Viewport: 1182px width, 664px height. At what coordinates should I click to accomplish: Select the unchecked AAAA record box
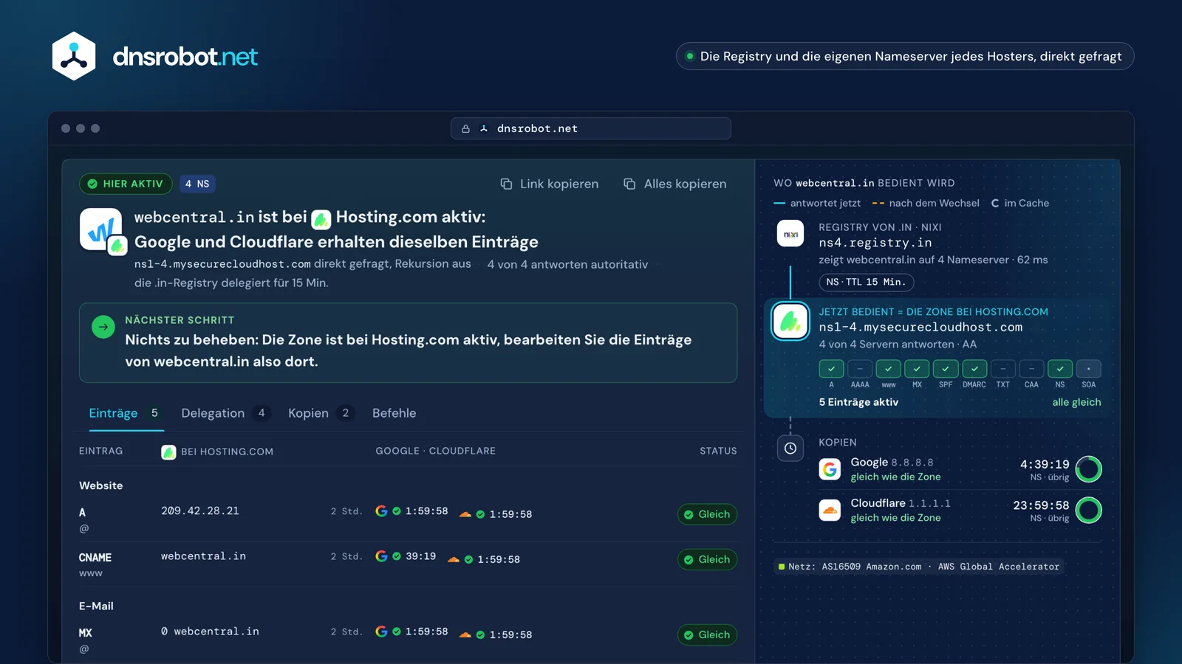(860, 368)
